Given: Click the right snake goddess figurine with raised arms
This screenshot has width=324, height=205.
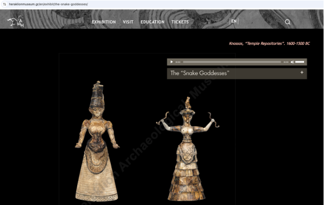Looking at the screenshot, I should [187, 149].
